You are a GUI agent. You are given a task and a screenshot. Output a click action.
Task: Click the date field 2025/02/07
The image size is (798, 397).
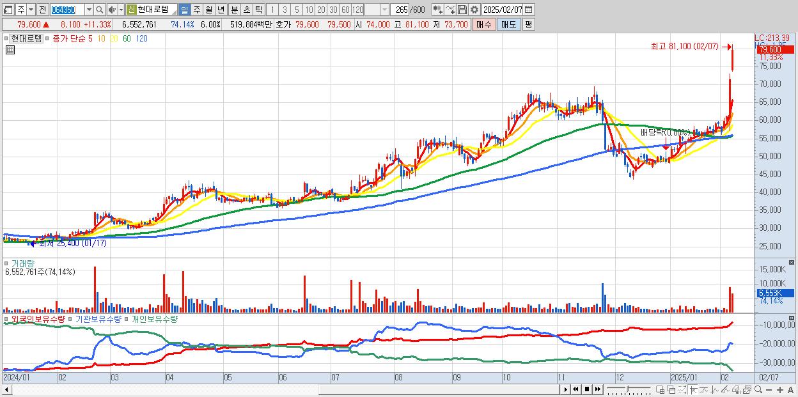coord(503,10)
